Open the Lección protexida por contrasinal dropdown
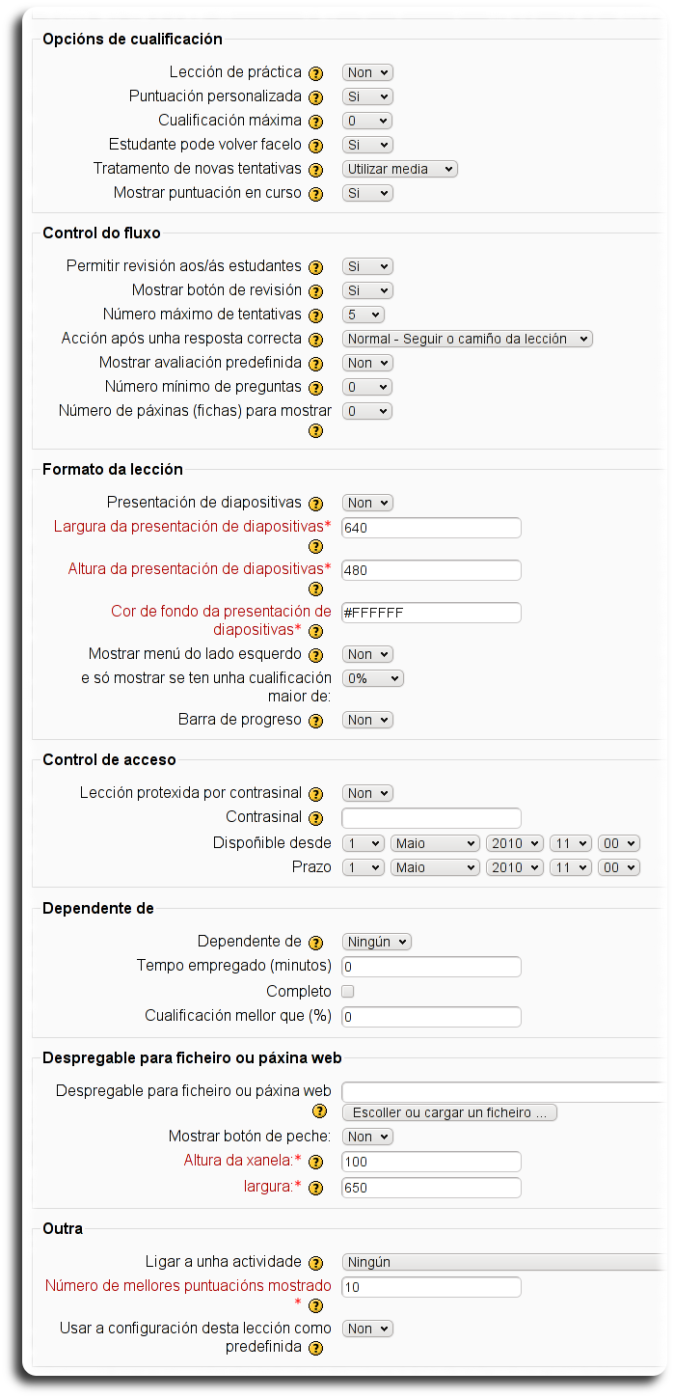 point(367,793)
